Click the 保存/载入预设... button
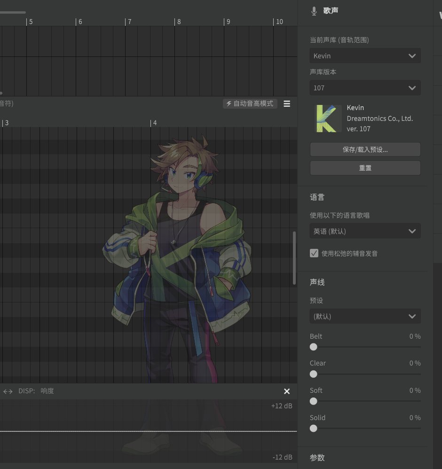This screenshot has height=469, width=442. 365,150
